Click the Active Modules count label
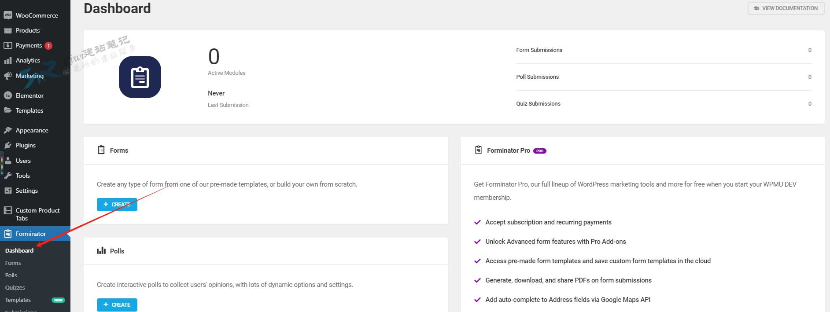830x312 pixels. (x=226, y=73)
